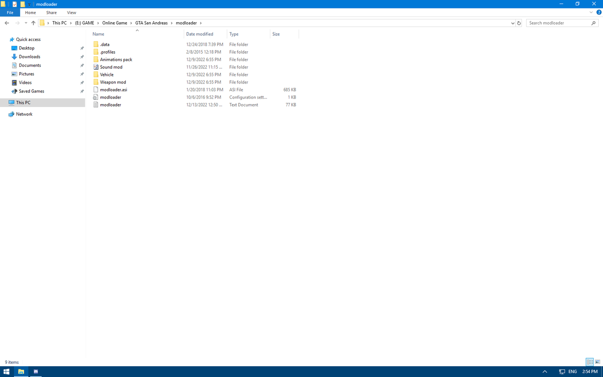Screen dimensions: 603x377
Task: Open Recent locations dropdown arrow
Action: pyautogui.click(x=25, y=23)
